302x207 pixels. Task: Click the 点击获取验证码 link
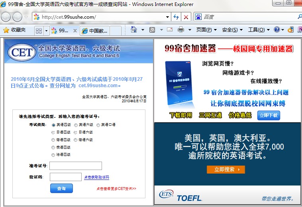(97, 177)
